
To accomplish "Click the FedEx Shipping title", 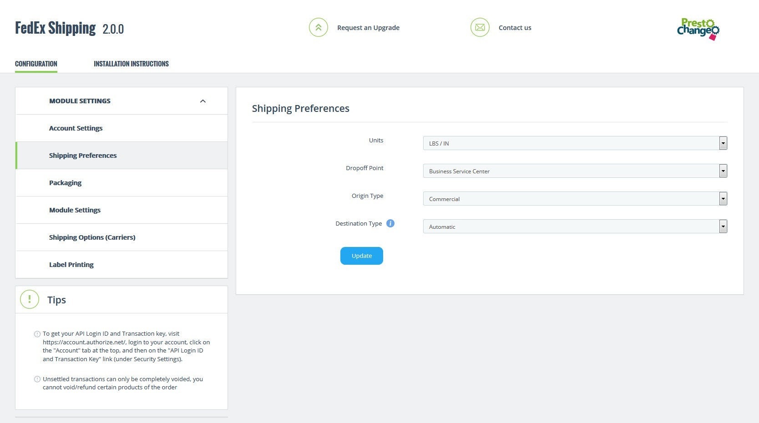I will tap(56, 28).
